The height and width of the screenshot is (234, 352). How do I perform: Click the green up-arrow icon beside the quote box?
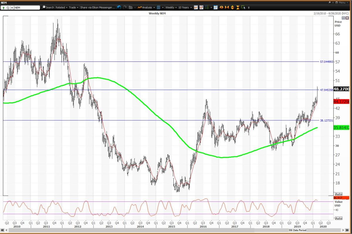3,7
